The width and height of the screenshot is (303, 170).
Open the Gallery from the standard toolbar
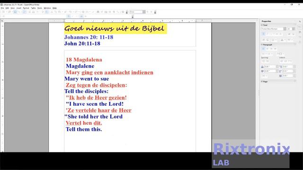[106, 12]
